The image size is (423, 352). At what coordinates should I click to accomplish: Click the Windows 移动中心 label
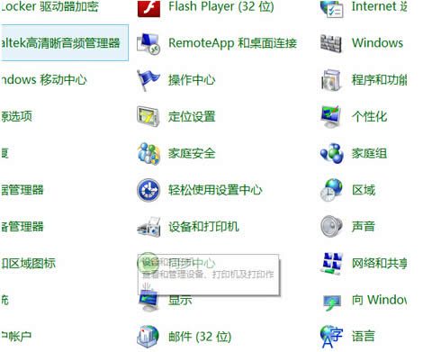[x=44, y=80]
